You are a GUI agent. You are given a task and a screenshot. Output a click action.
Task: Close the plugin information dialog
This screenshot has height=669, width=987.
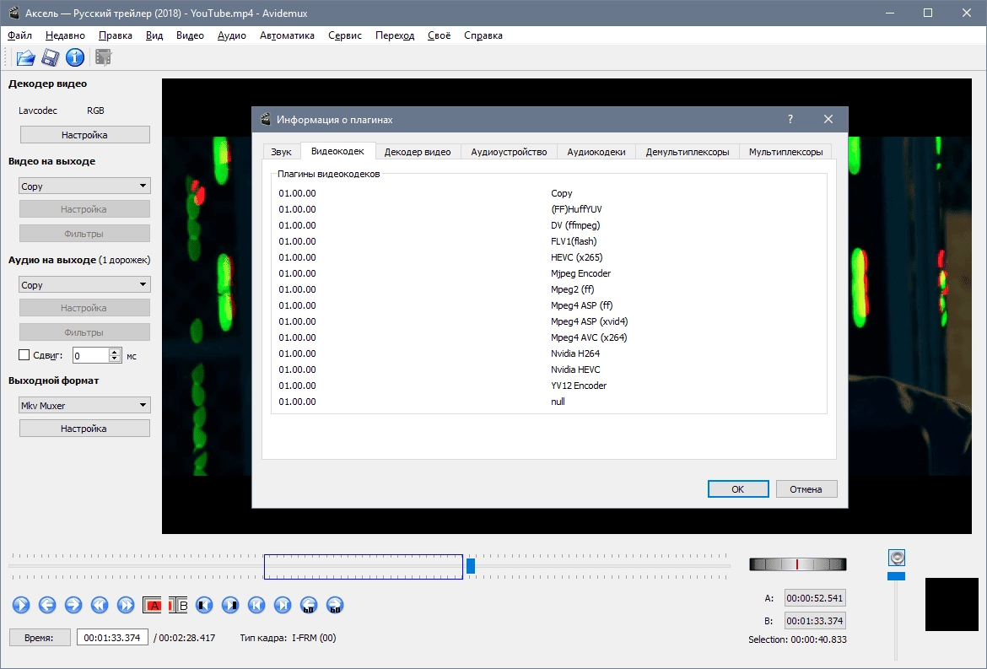tap(828, 119)
